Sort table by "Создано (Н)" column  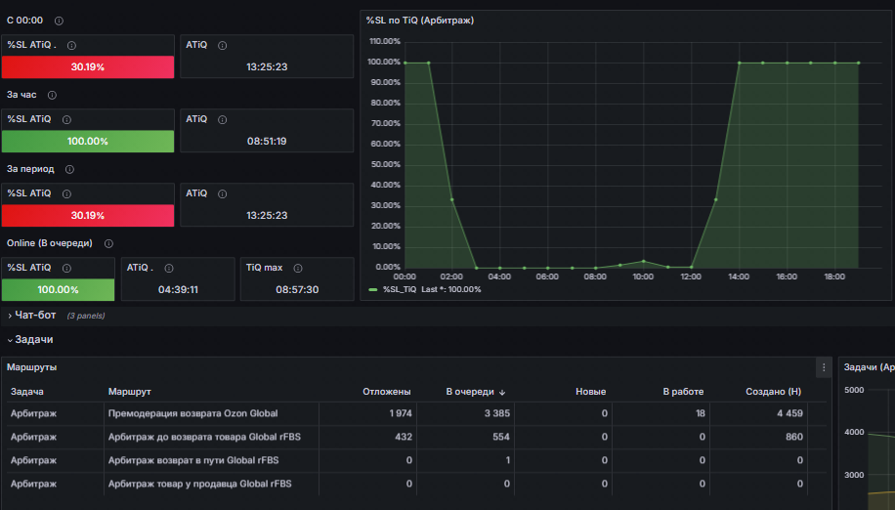tap(774, 392)
